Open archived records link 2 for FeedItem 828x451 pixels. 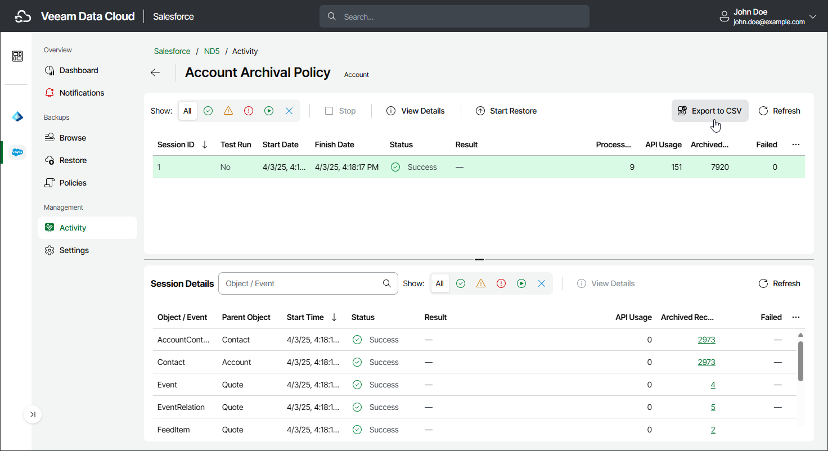click(x=713, y=430)
